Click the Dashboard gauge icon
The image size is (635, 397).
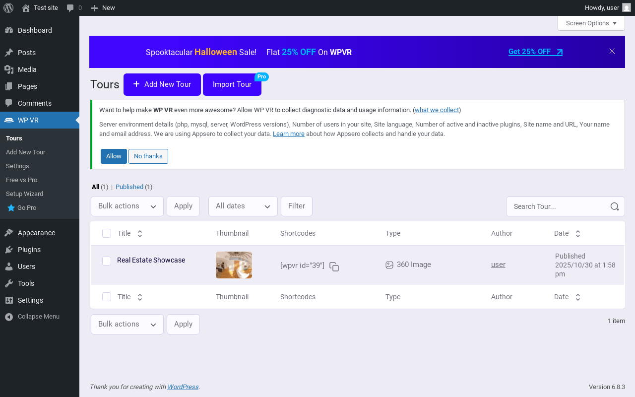point(9,30)
